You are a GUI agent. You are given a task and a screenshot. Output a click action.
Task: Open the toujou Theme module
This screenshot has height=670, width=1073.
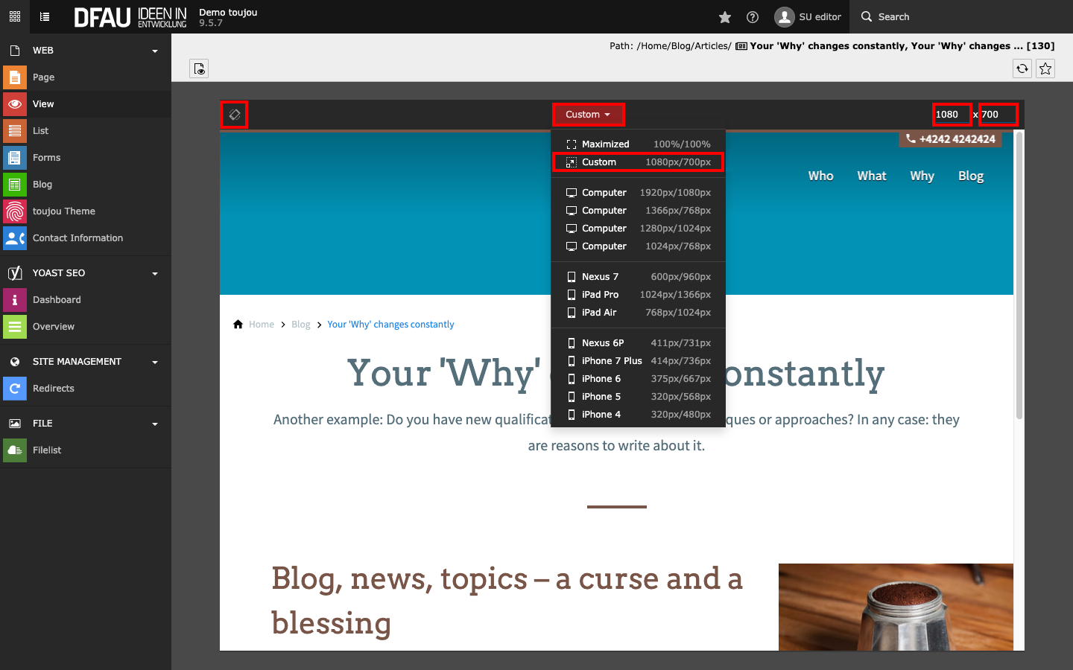tap(64, 211)
